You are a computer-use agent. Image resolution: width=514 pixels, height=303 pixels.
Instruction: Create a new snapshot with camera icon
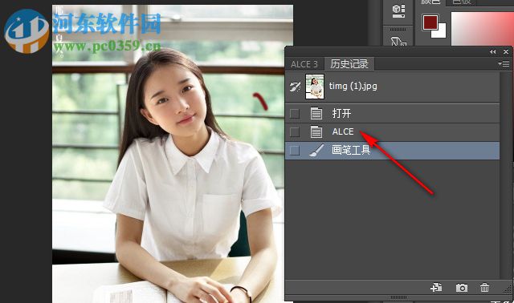(462, 288)
